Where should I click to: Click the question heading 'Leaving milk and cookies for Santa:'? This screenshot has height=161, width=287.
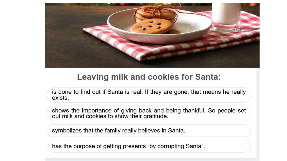[149, 77]
